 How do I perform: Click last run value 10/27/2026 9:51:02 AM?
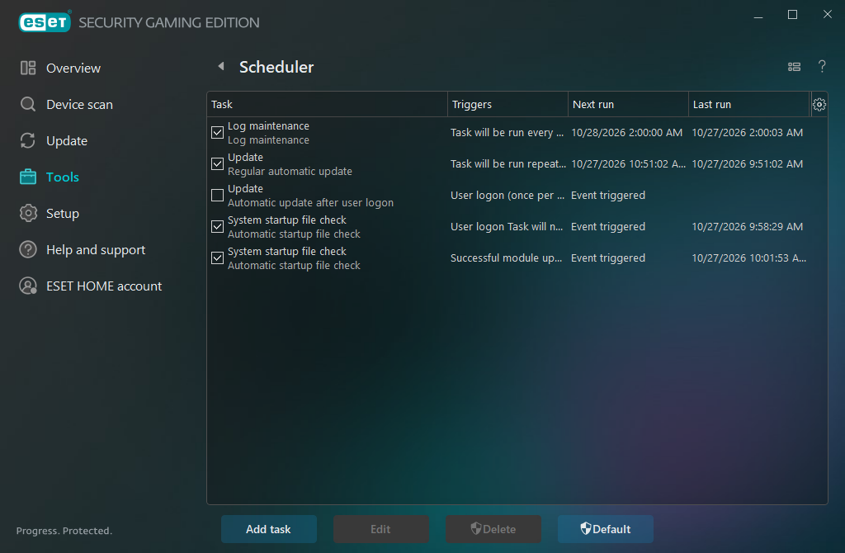pyautogui.click(x=748, y=164)
